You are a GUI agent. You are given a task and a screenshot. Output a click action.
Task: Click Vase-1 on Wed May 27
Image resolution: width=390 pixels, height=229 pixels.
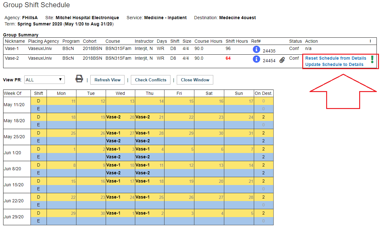pos(114,133)
